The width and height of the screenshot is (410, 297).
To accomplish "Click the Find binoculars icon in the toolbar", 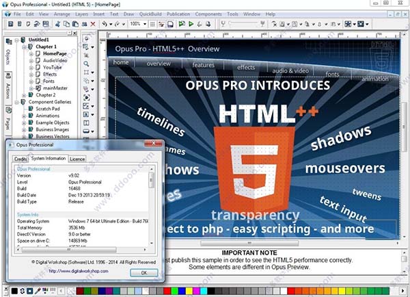I will click(84, 24).
